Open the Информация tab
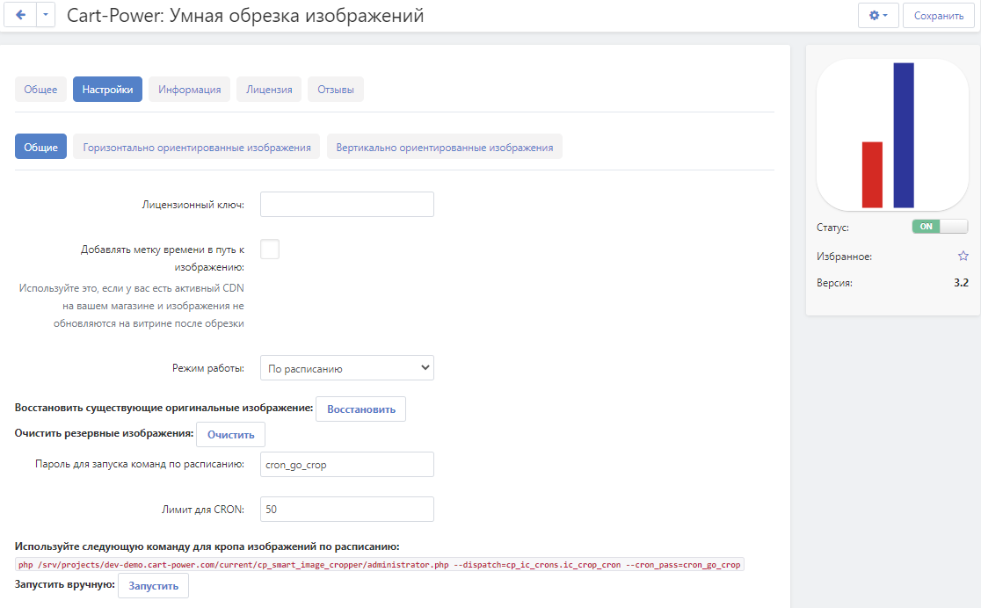This screenshot has height=608, width=981. [x=190, y=90]
